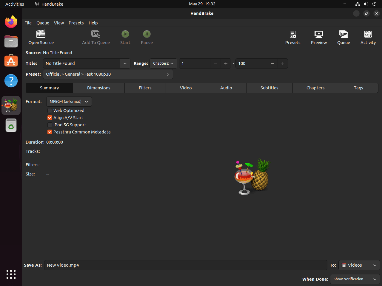Switch to the Summary tab
Image resolution: width=382 pixels, height=286 pixels.
coord(50,88)
